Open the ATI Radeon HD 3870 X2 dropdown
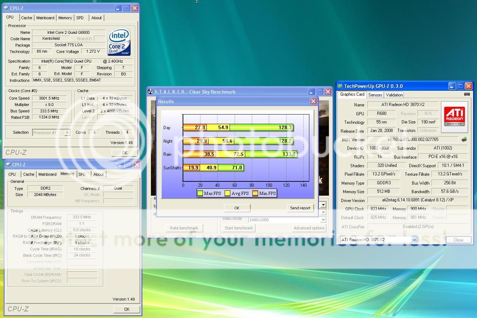477x318 pixels. coord(414,240)
